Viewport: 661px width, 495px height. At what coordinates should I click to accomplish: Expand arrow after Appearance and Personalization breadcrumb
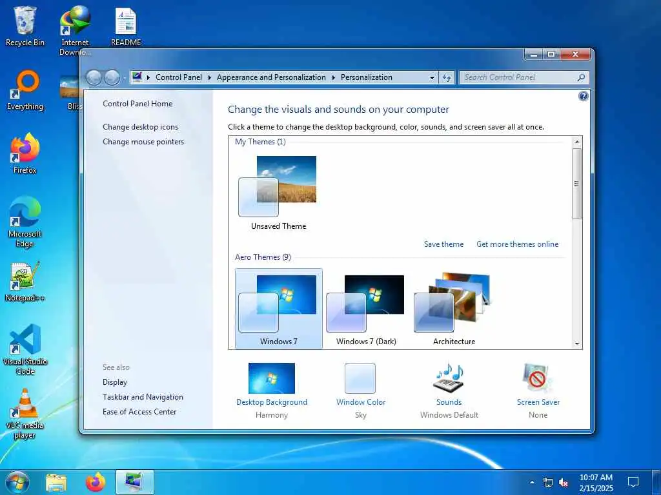click(334, 77)
